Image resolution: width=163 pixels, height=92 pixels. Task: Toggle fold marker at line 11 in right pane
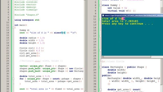(100, 19)
